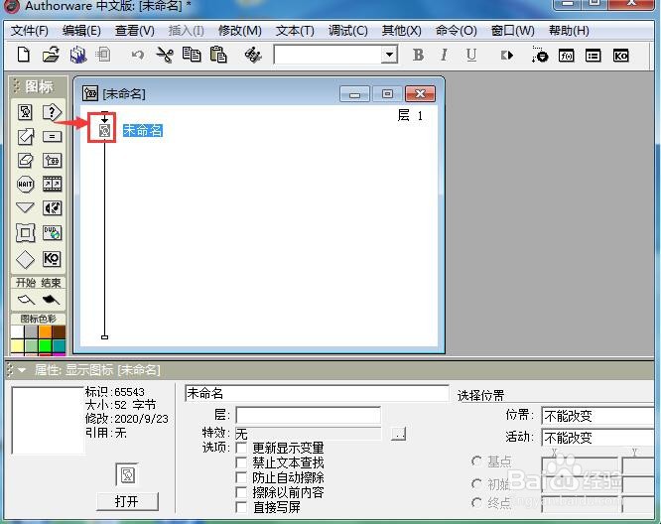Select the Navigate triangle icon
The height and width of the screenshot is (524, 661).
tap(25, 207)
